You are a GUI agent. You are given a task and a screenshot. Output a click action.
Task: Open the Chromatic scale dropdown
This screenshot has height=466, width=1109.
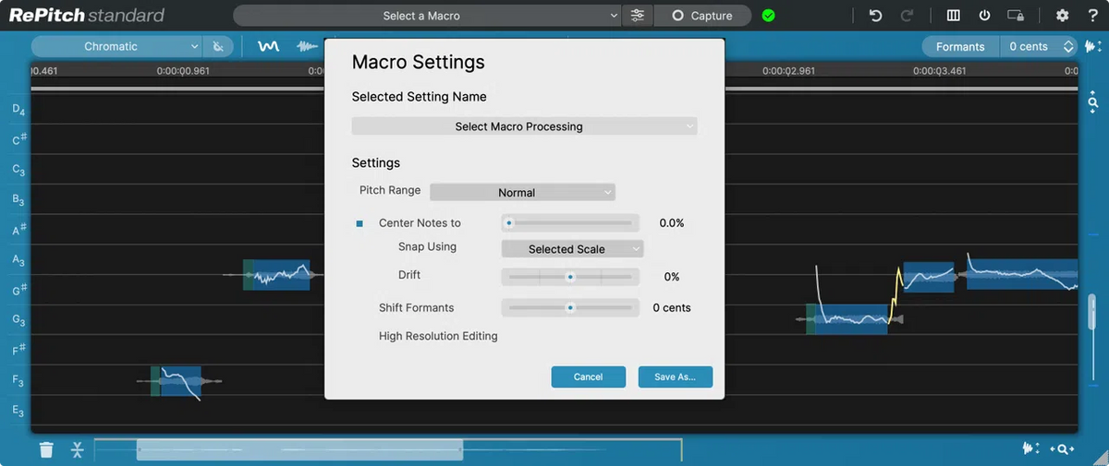pyautogui.click(x=117, y=46)
